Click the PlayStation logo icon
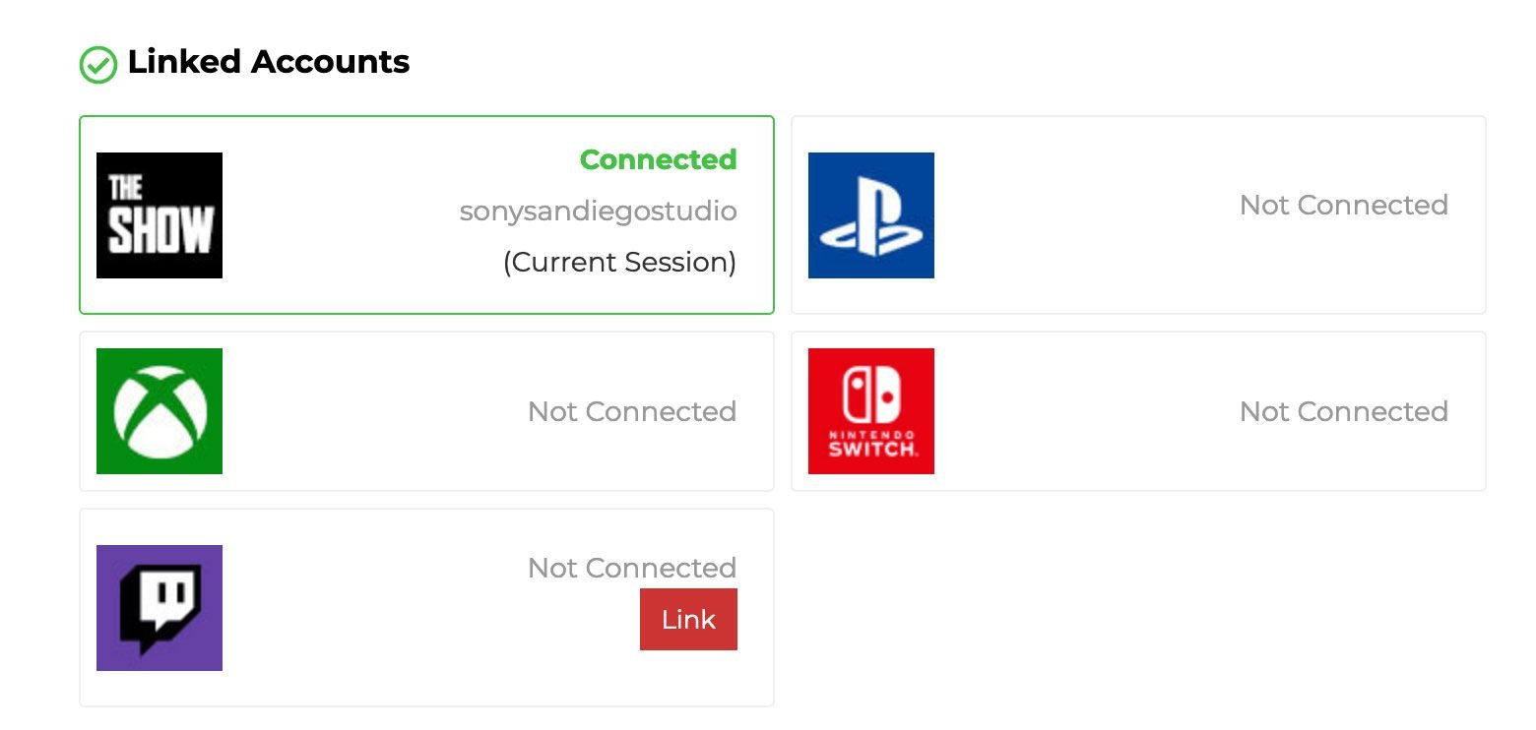1536x730 pixels. point(871,215)
